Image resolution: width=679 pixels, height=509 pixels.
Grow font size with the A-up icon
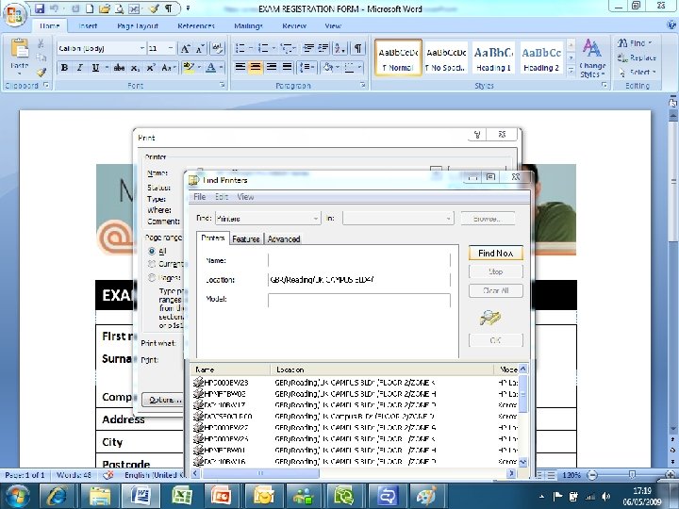(185, 48)
